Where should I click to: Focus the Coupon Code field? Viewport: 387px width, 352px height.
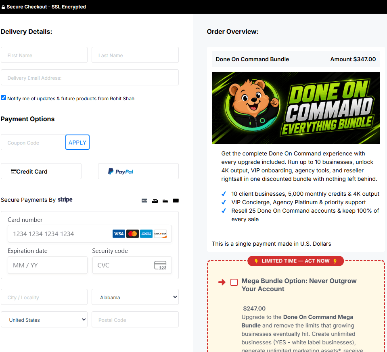point(33,143)
